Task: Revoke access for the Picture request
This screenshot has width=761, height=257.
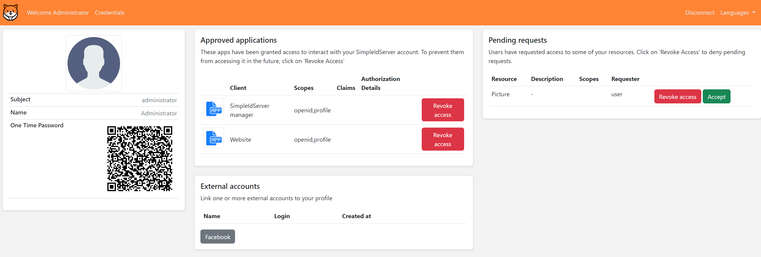Action: pos(677,97)
